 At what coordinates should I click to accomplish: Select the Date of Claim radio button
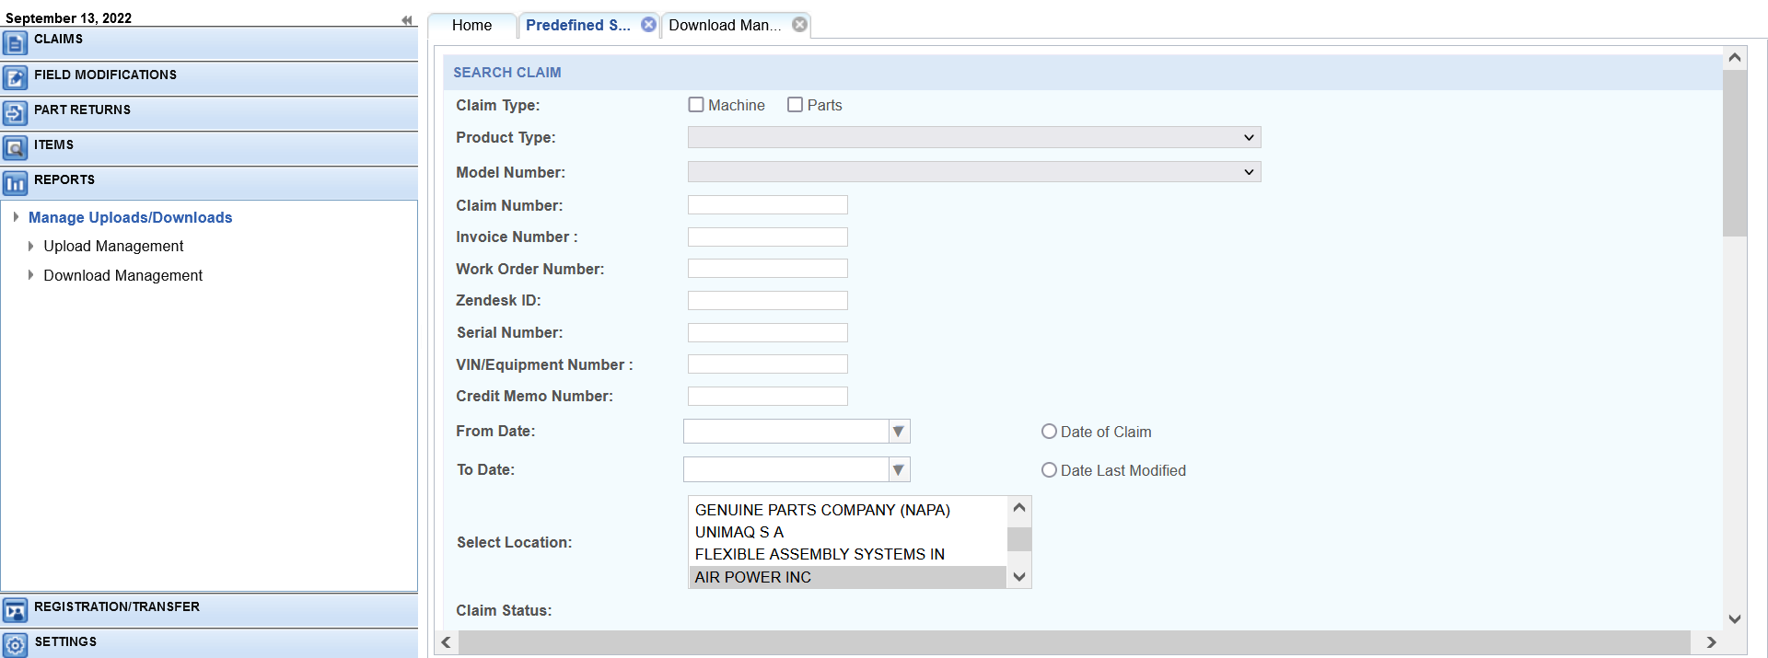point(1049,432)
